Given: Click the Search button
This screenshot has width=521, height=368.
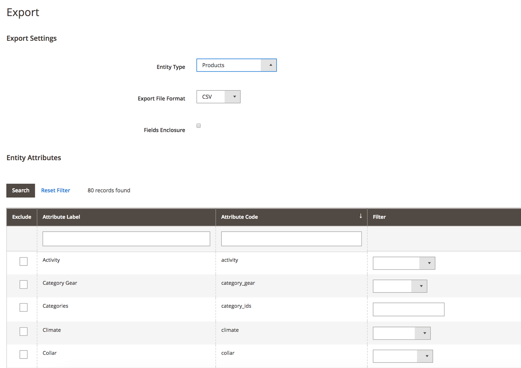Looking at the screenshot, I should 21,190.
